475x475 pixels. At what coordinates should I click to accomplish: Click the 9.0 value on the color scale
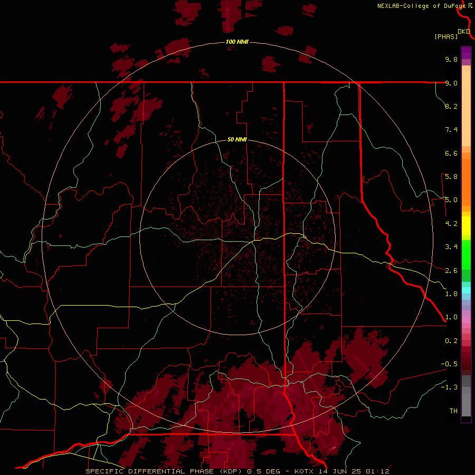coord(451,83)
